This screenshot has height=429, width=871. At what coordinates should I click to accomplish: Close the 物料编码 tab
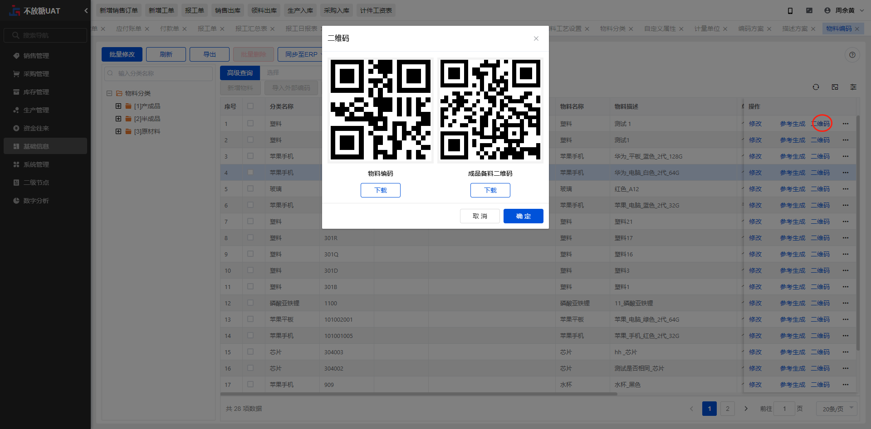(857, 29)
